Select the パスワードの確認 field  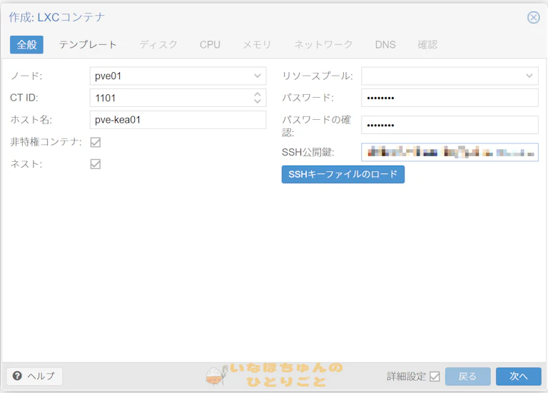pyautogui.click(x=449, y=125)
